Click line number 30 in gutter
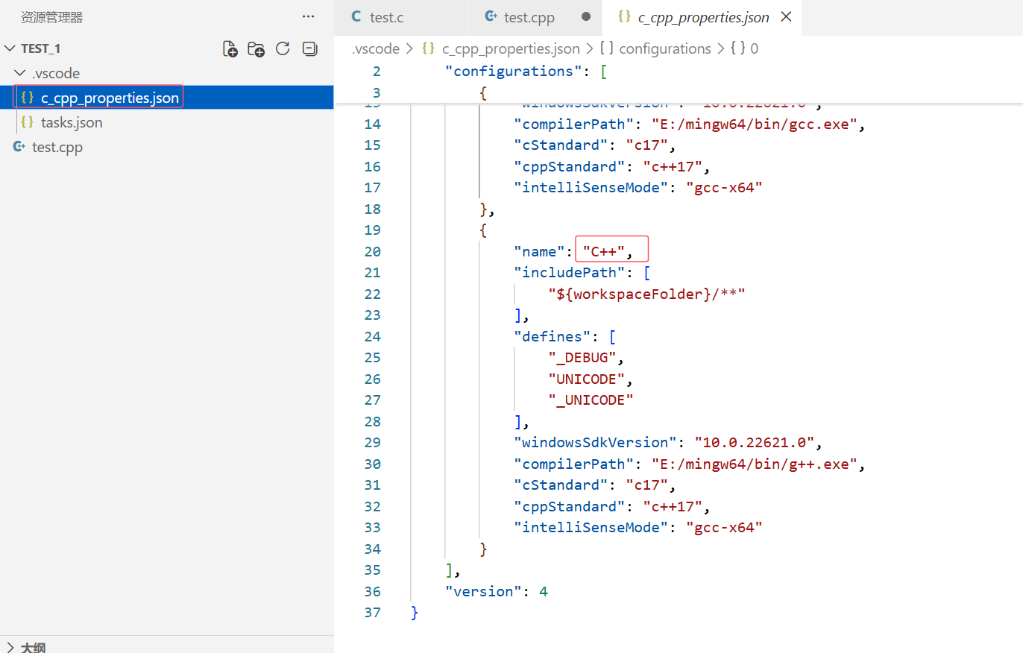Viewport: 1023px width, 653px height. 373,464
